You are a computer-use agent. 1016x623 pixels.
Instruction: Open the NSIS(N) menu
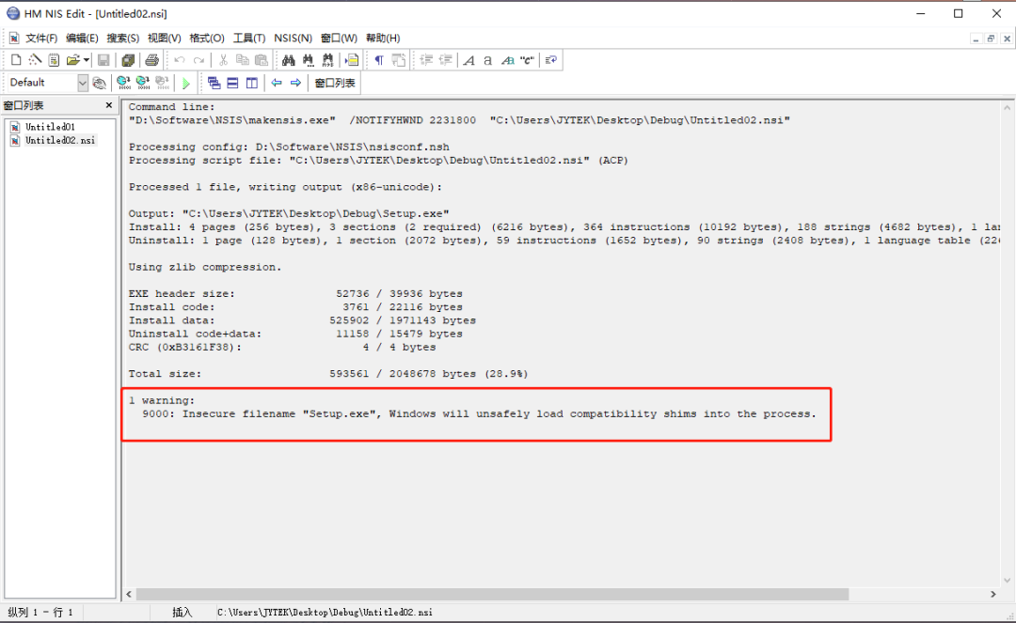(293, 38)
